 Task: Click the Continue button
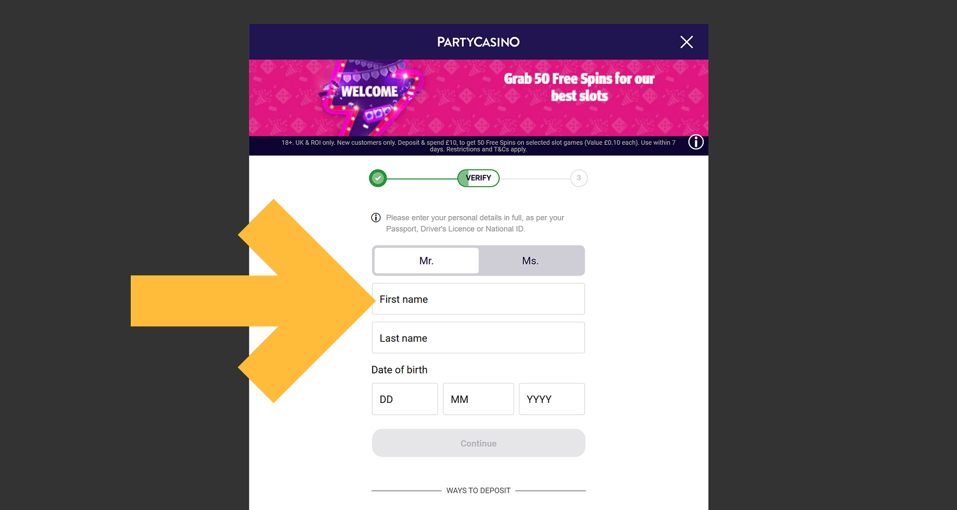click(478, 443)
